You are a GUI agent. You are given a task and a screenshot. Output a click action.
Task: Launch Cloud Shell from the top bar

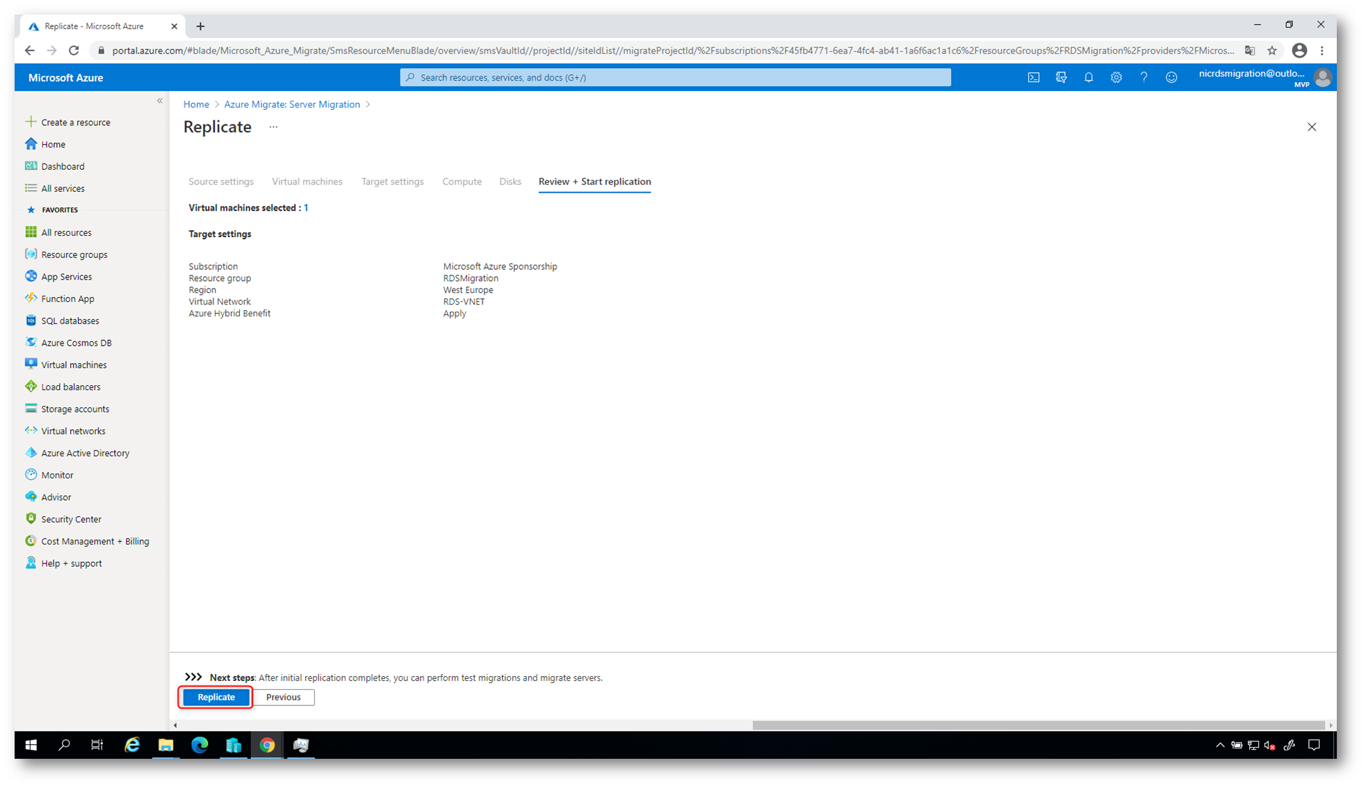tap(1034, 77)
